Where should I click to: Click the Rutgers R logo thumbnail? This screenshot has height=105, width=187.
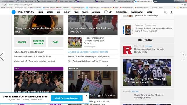coord(127,50)
